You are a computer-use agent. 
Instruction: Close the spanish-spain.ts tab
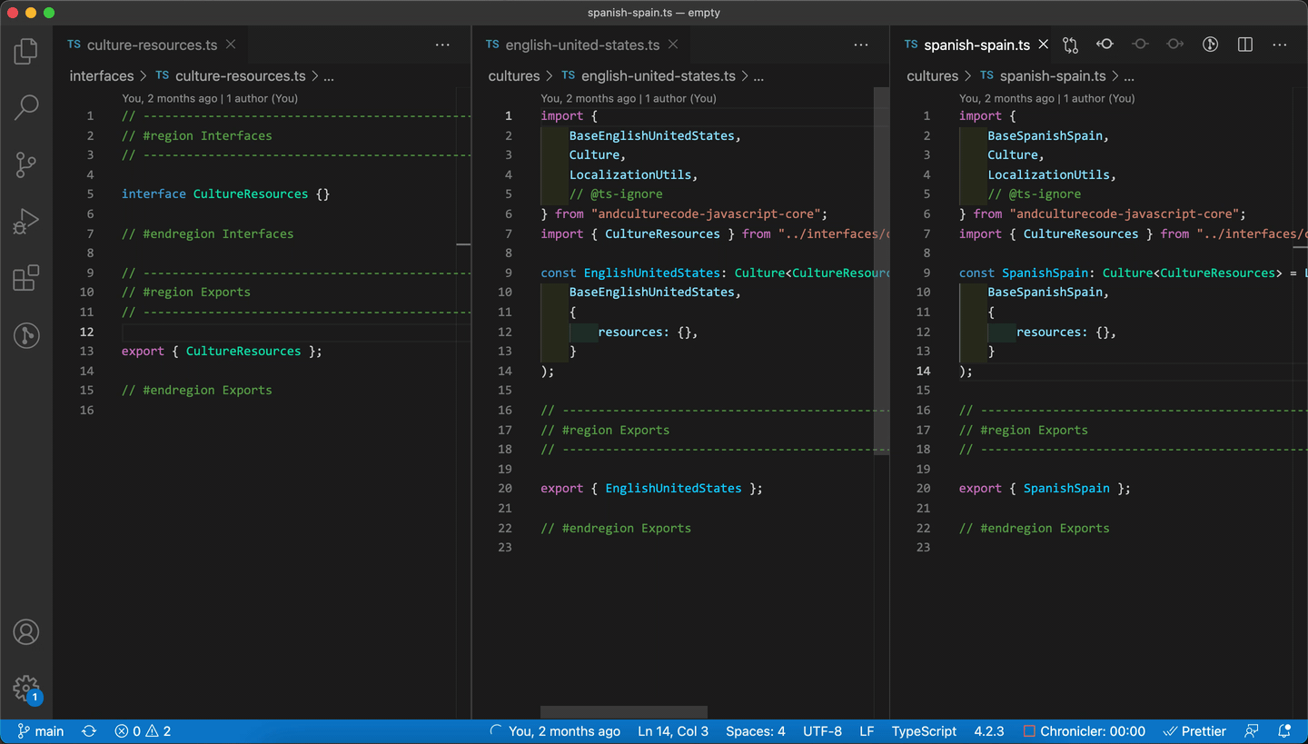click(1044, 45)
